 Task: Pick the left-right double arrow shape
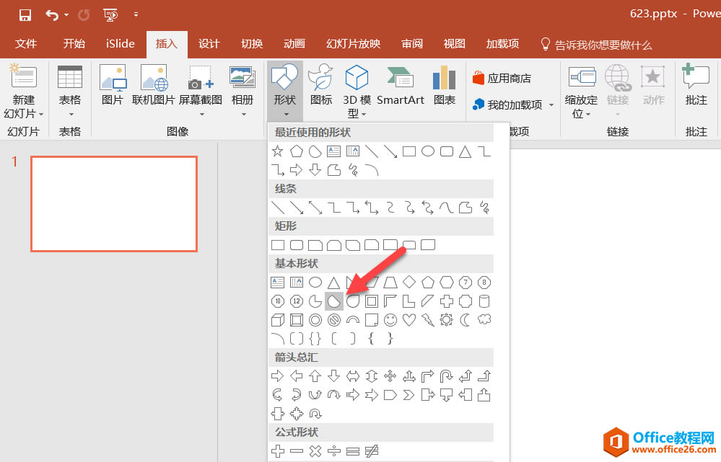[353, 376]
